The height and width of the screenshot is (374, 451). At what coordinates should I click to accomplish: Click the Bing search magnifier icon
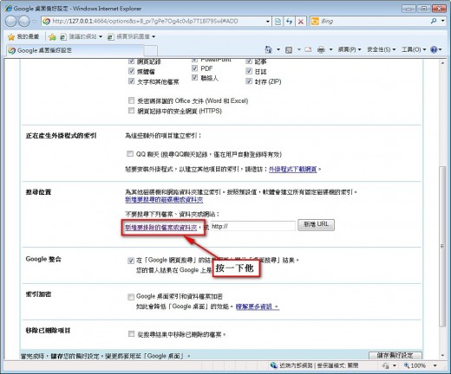click(x=434, y=21)
